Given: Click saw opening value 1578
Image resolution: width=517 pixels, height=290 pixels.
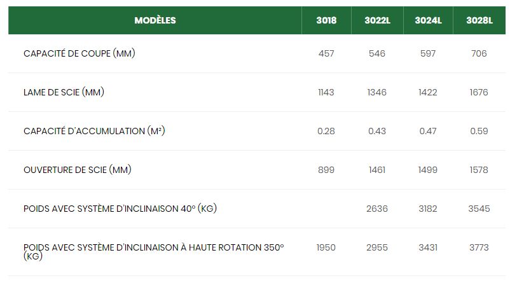Looking at the screenshot, I should [479, 170].
